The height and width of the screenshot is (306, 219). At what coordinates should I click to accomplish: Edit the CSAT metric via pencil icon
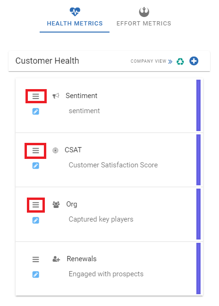pyautogui.click(x=36, y=165)
